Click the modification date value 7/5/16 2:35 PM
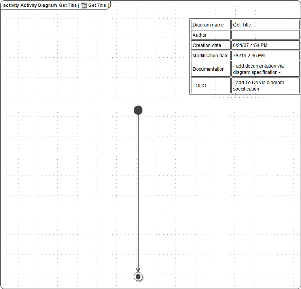 pos(249,55)
